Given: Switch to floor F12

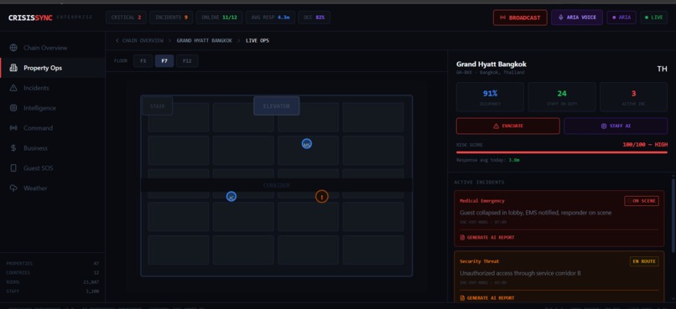Looking at the screenshot, I should click(x=187, y=61).
